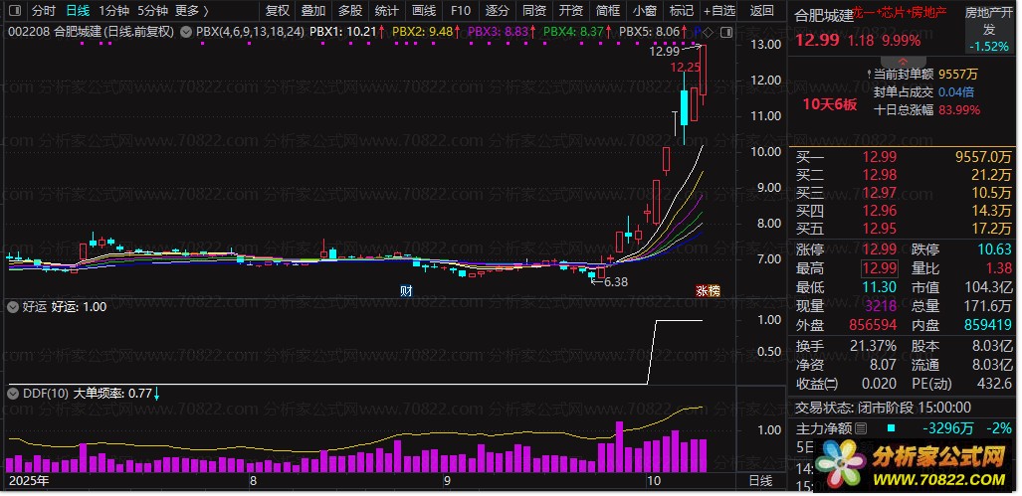Activate the 画线 drawing tool
This screenshot has width=1022, height=496.
pyautogui.click(x=424, y=10)
